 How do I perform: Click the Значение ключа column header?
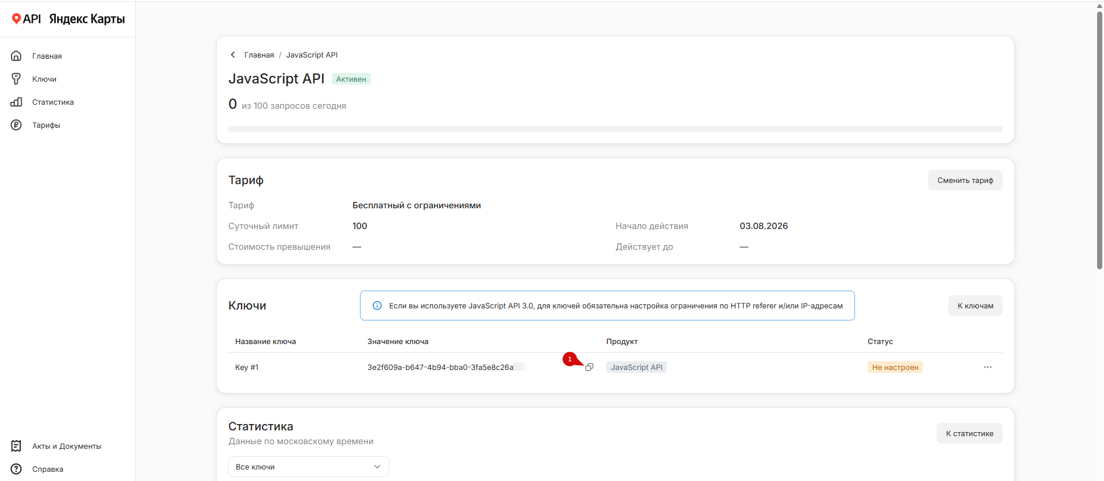398,341
